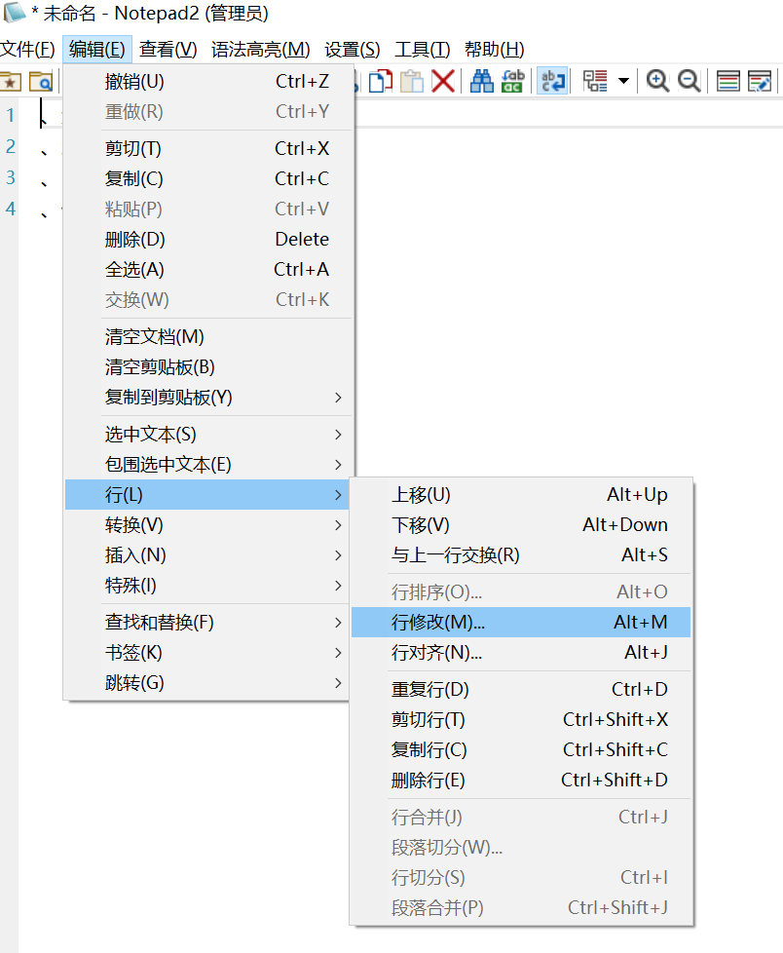The image size is (783, 953).
Task: Expand 跳转(G) submenu
Action: point(209,683)
